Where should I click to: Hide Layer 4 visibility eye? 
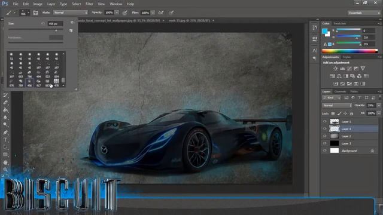324,129
